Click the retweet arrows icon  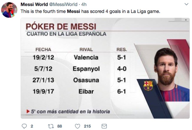coord(50,126)
